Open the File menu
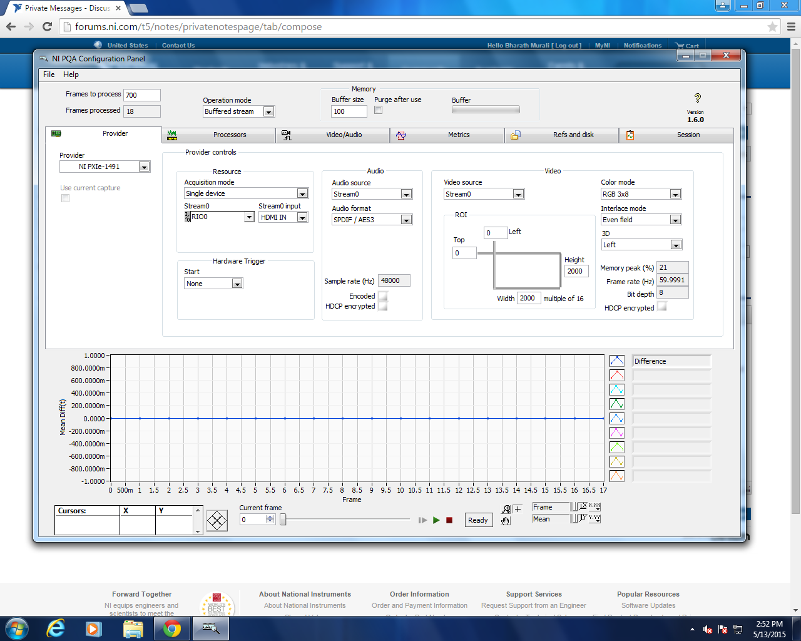The height and width of the screenshot is (641, 801). tap(49, 74)
